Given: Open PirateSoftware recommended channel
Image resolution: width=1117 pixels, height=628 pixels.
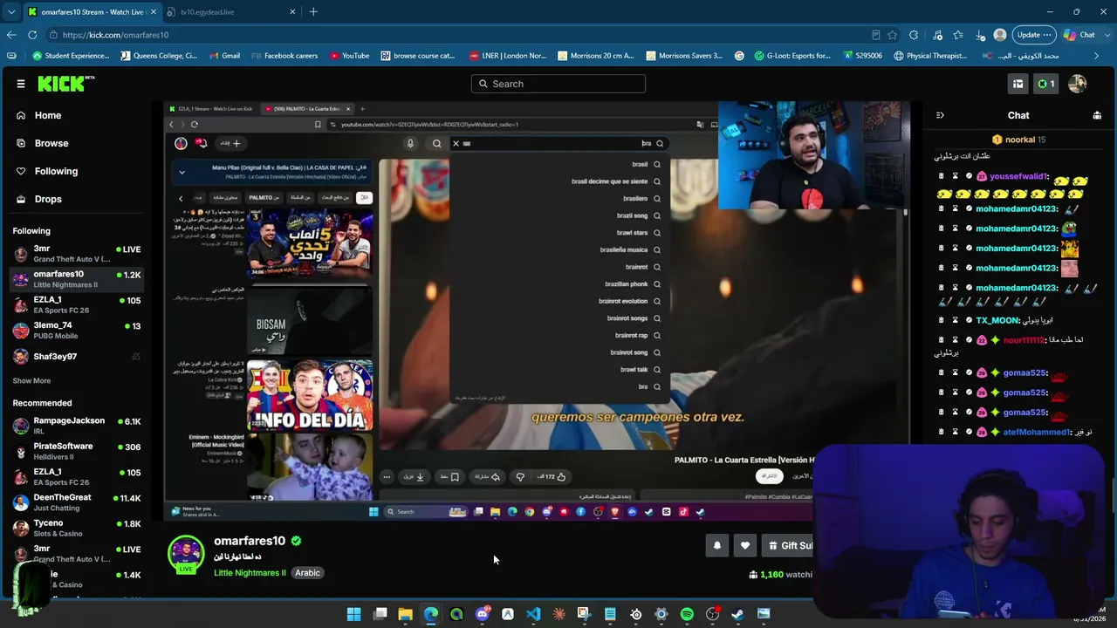Looking at the screenshot, I should coord(77,451).
